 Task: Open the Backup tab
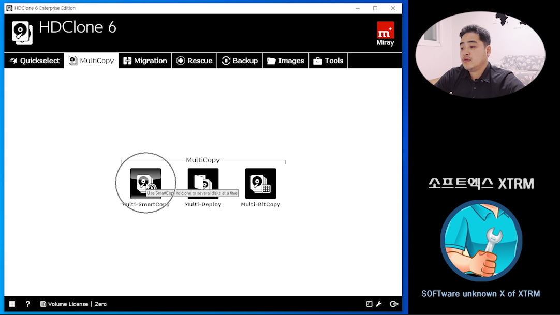click(240, 61)
